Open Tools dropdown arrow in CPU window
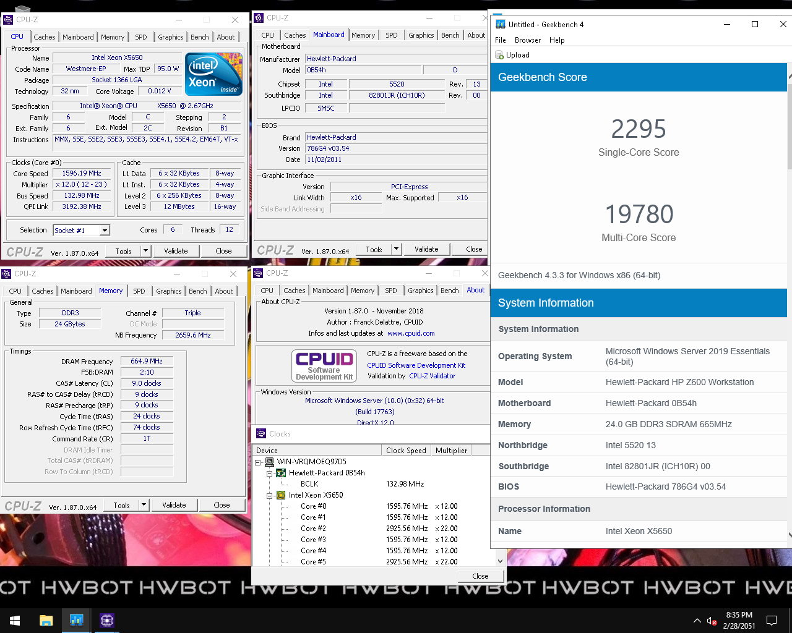Screen dimensions: 792x633 click(x=145, y=251)
